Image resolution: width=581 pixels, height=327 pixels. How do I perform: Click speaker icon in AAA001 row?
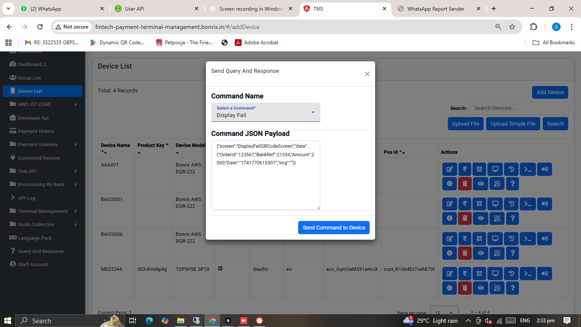click(x=544, y=169)
